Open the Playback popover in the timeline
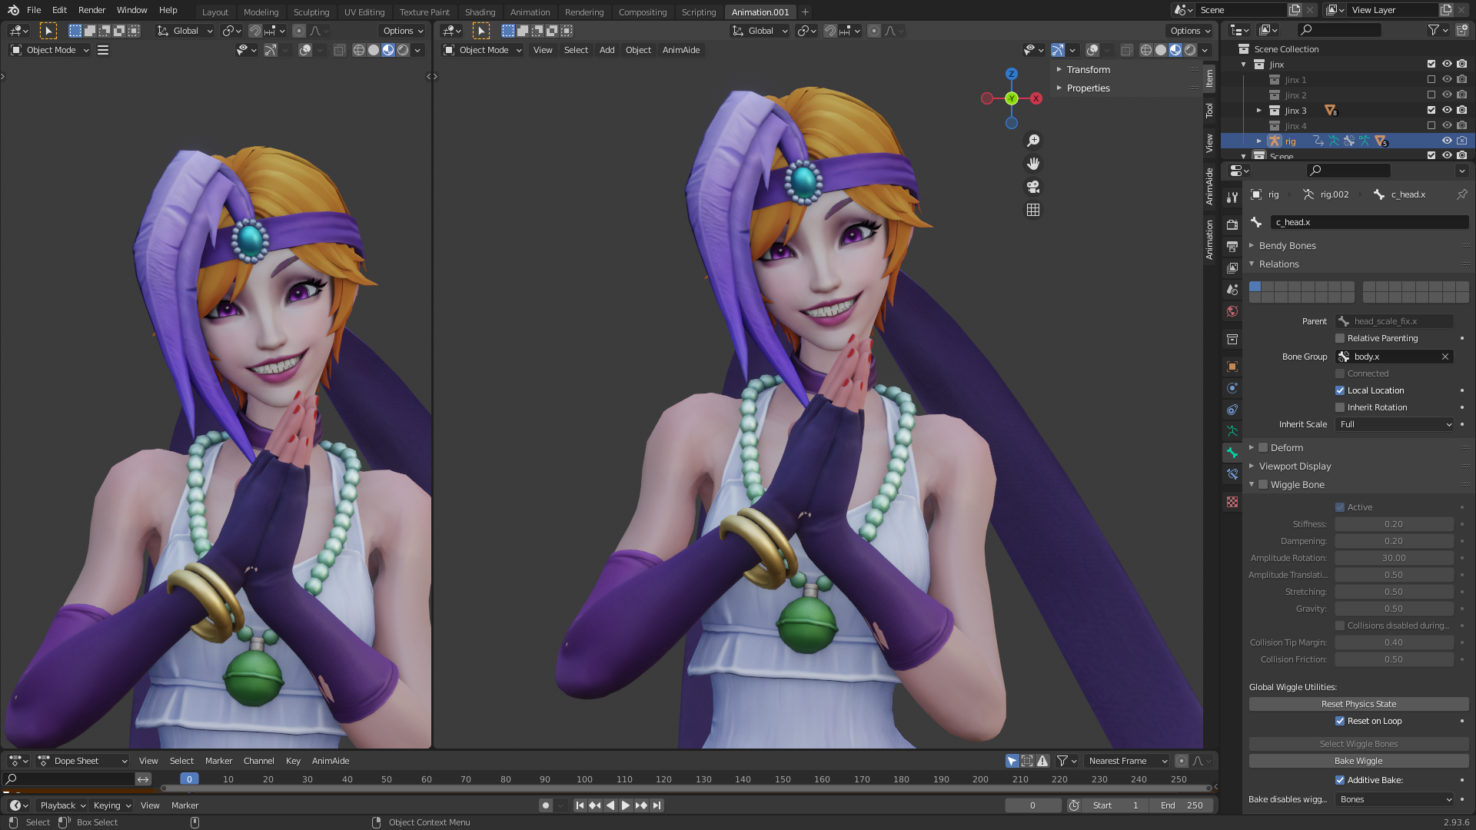 (x=62, y=805)
